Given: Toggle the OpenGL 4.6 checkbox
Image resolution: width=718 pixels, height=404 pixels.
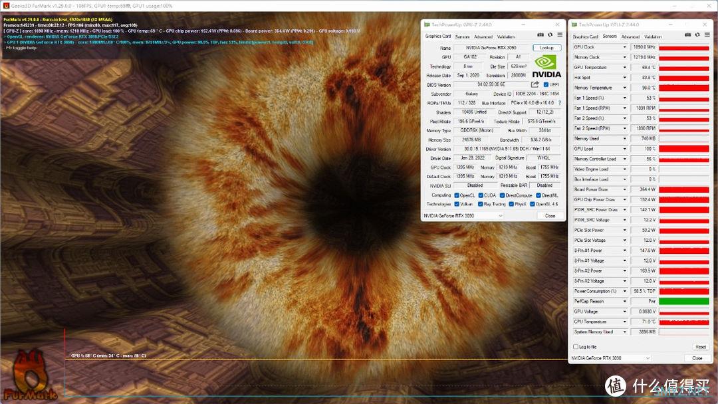Looking at the screenshot, I should pos(533,204).
